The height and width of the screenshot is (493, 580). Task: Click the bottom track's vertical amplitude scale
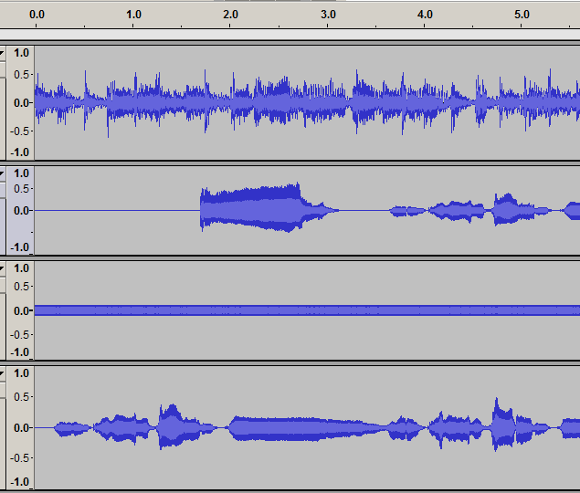[x=21, y=427]
